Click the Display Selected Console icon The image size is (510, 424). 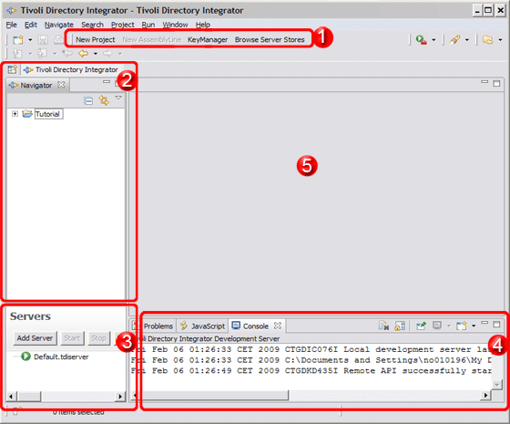coord(437,326)
